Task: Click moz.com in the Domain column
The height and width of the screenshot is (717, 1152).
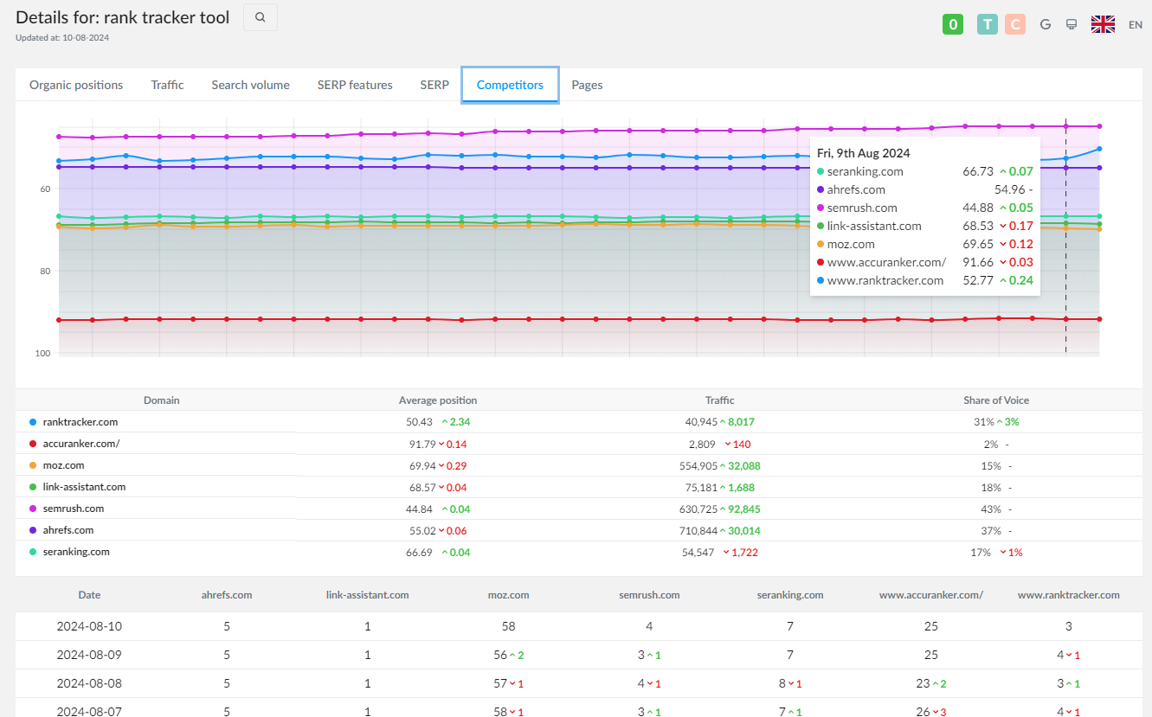Action: point(64,465)
